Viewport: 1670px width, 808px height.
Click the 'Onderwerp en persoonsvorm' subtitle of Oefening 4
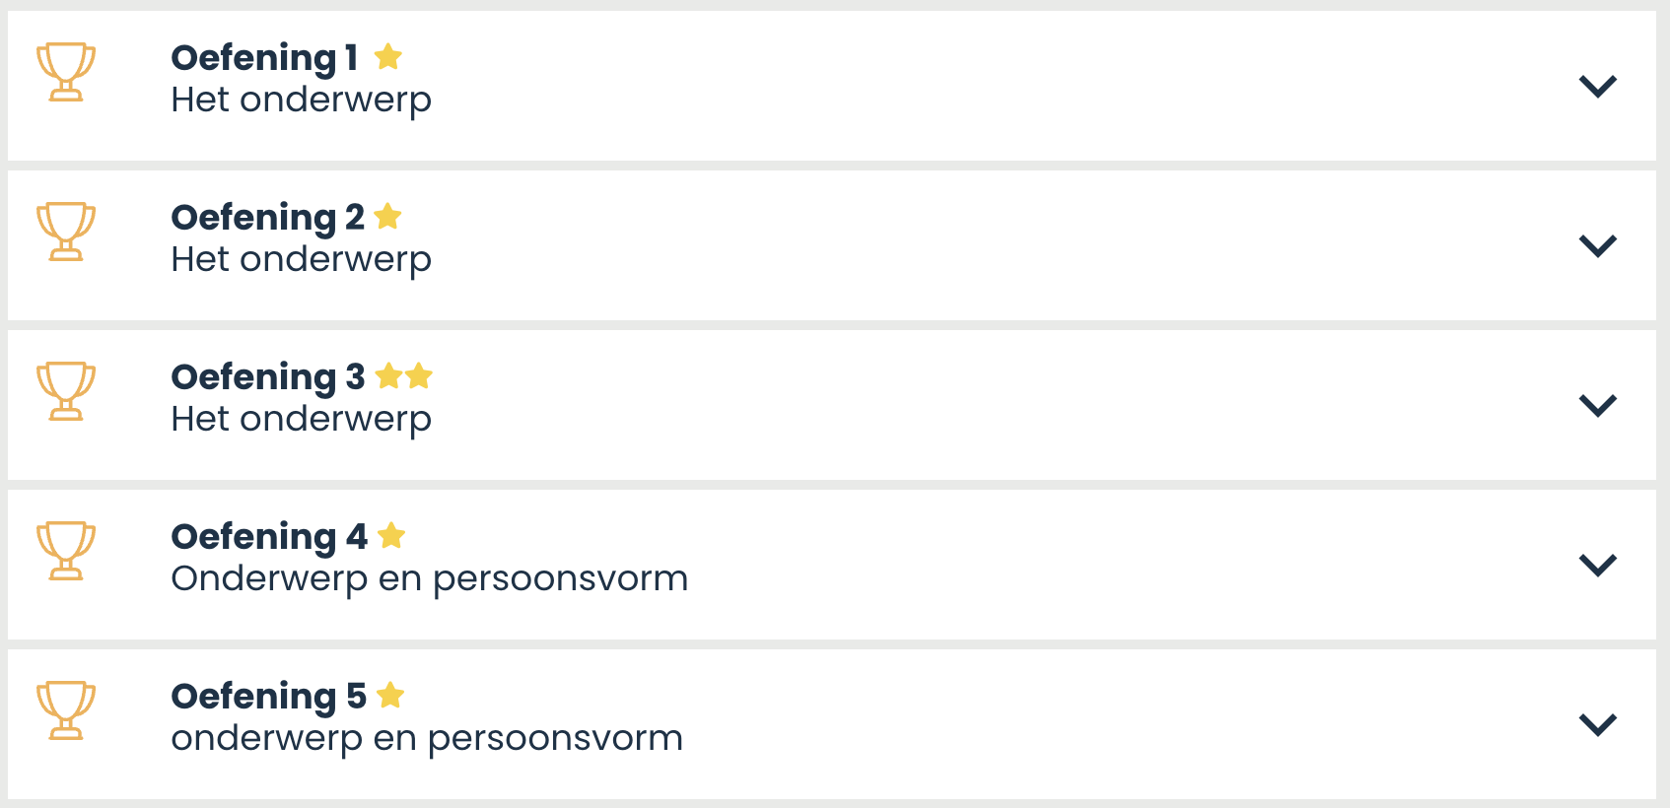429,578
